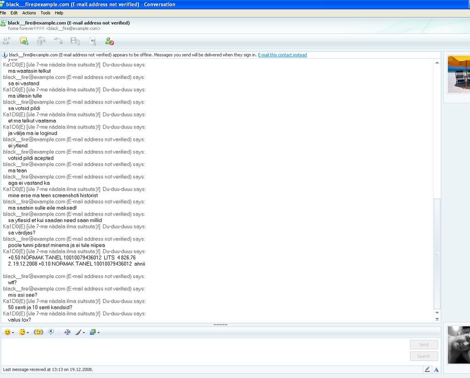Viewport: 470px width, 378px height.
Task: Open the Tools menu
Action: pos(45,13)
